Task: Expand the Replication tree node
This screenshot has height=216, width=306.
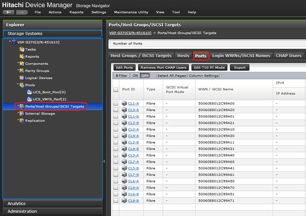Action: [18, 120]
